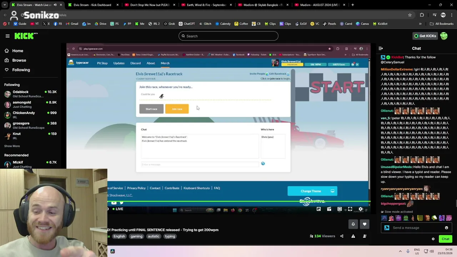Click the gaming tag
Image resolution: width=457 pixels, height=257 pixels.
(x=136, y=236)
